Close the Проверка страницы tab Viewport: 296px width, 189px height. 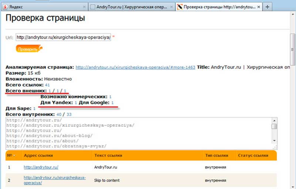(259, 7)
